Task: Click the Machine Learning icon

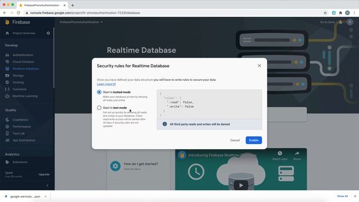Action: coord(7,96)
